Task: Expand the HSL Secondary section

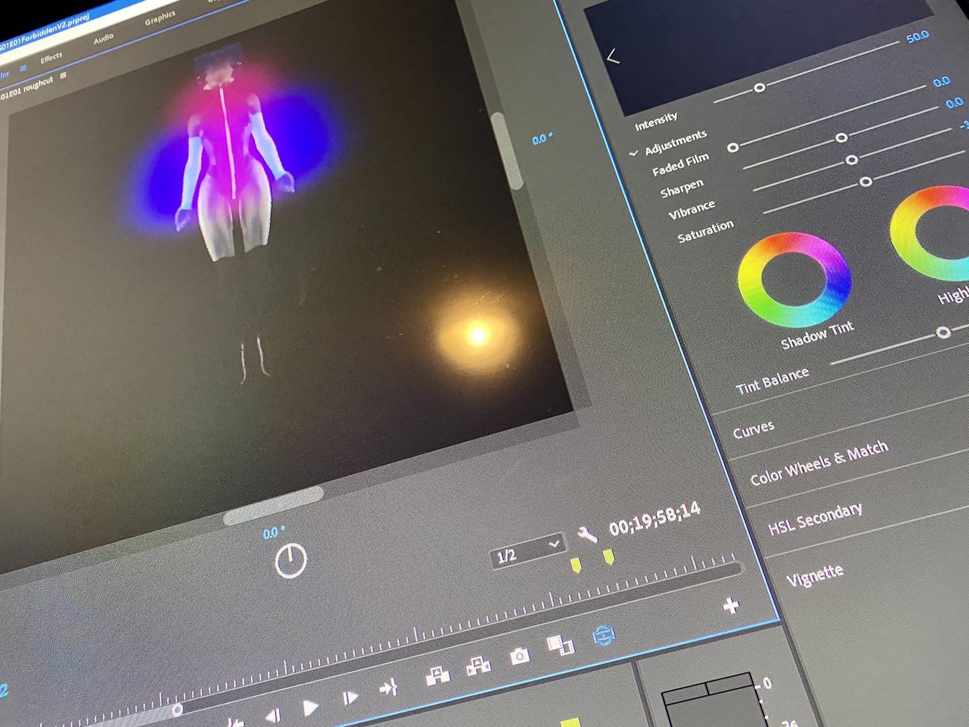Action: click(x=815, y=519)
